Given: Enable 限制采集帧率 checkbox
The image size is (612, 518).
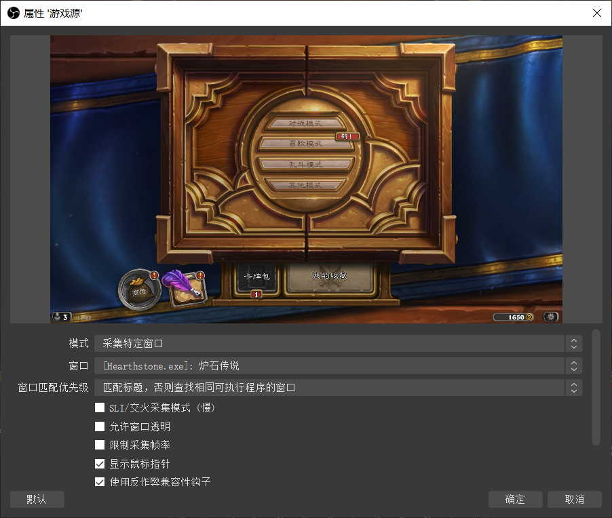Looking at the screenshot, I should pyautogui.click(x=100, y=445).
